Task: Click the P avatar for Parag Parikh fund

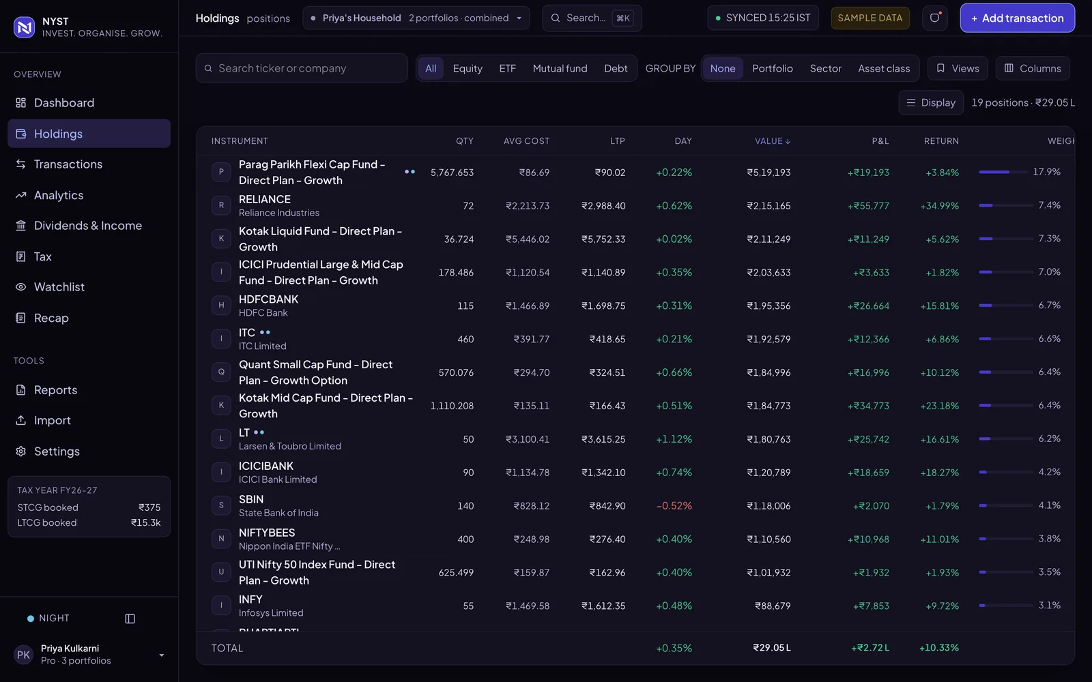Action: pyautogui.click(x=221, y=173)
